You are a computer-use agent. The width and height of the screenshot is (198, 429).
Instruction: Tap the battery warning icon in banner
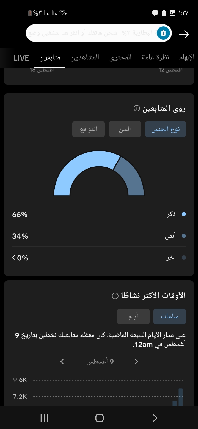click(x=164, y=33)
